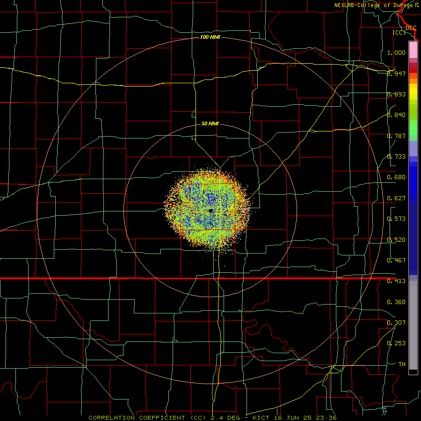Screen dimensions: 421x421
Task: Click the 0.680 color scale value
Action: [396, 177]
